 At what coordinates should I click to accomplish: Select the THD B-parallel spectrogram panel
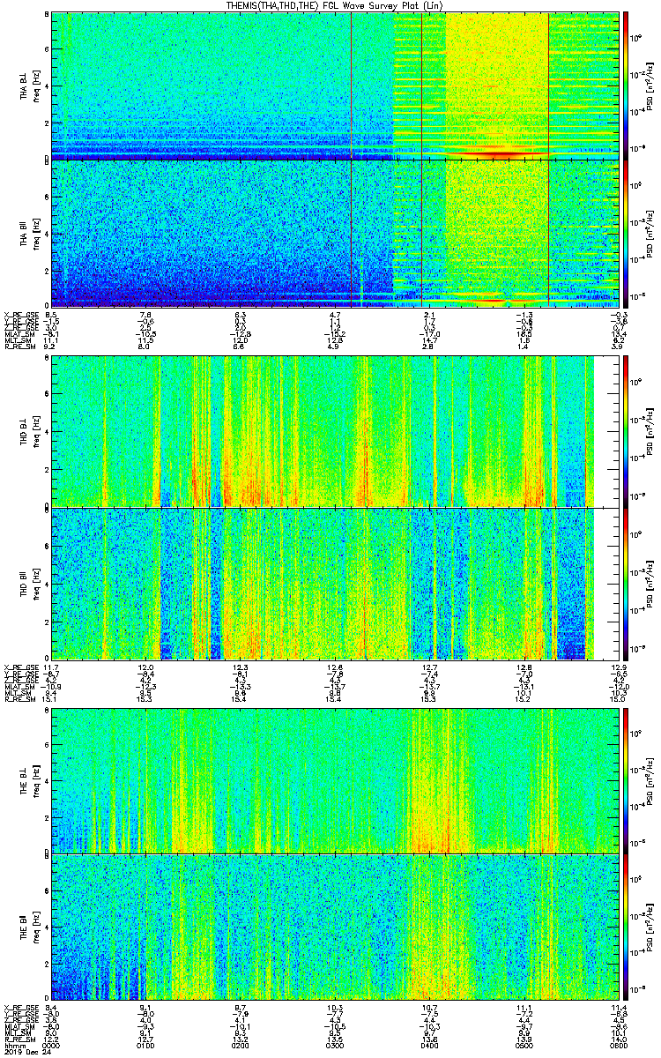(334, 584)
